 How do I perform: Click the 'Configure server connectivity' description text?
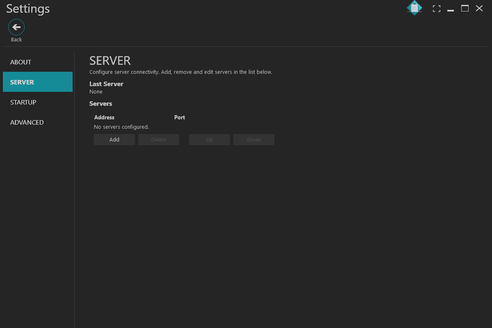[x=181, y=72]
